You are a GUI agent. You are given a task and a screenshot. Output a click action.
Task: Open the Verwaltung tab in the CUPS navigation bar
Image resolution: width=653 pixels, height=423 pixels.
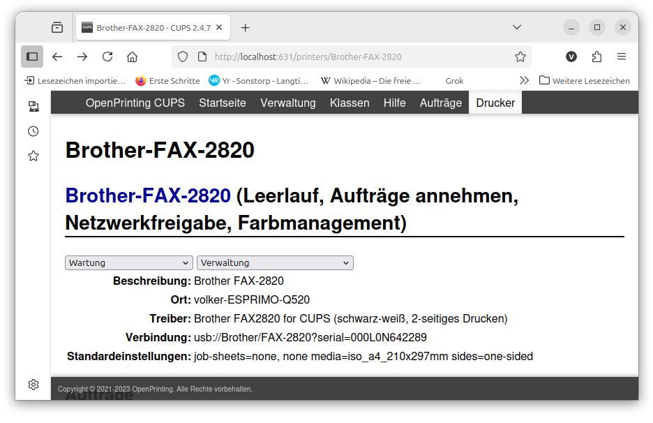click(287, 103)
